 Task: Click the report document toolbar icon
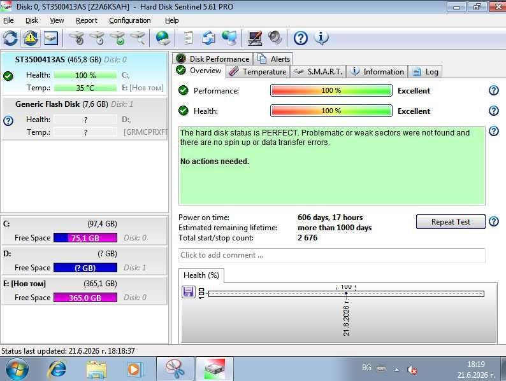[188, 38]
